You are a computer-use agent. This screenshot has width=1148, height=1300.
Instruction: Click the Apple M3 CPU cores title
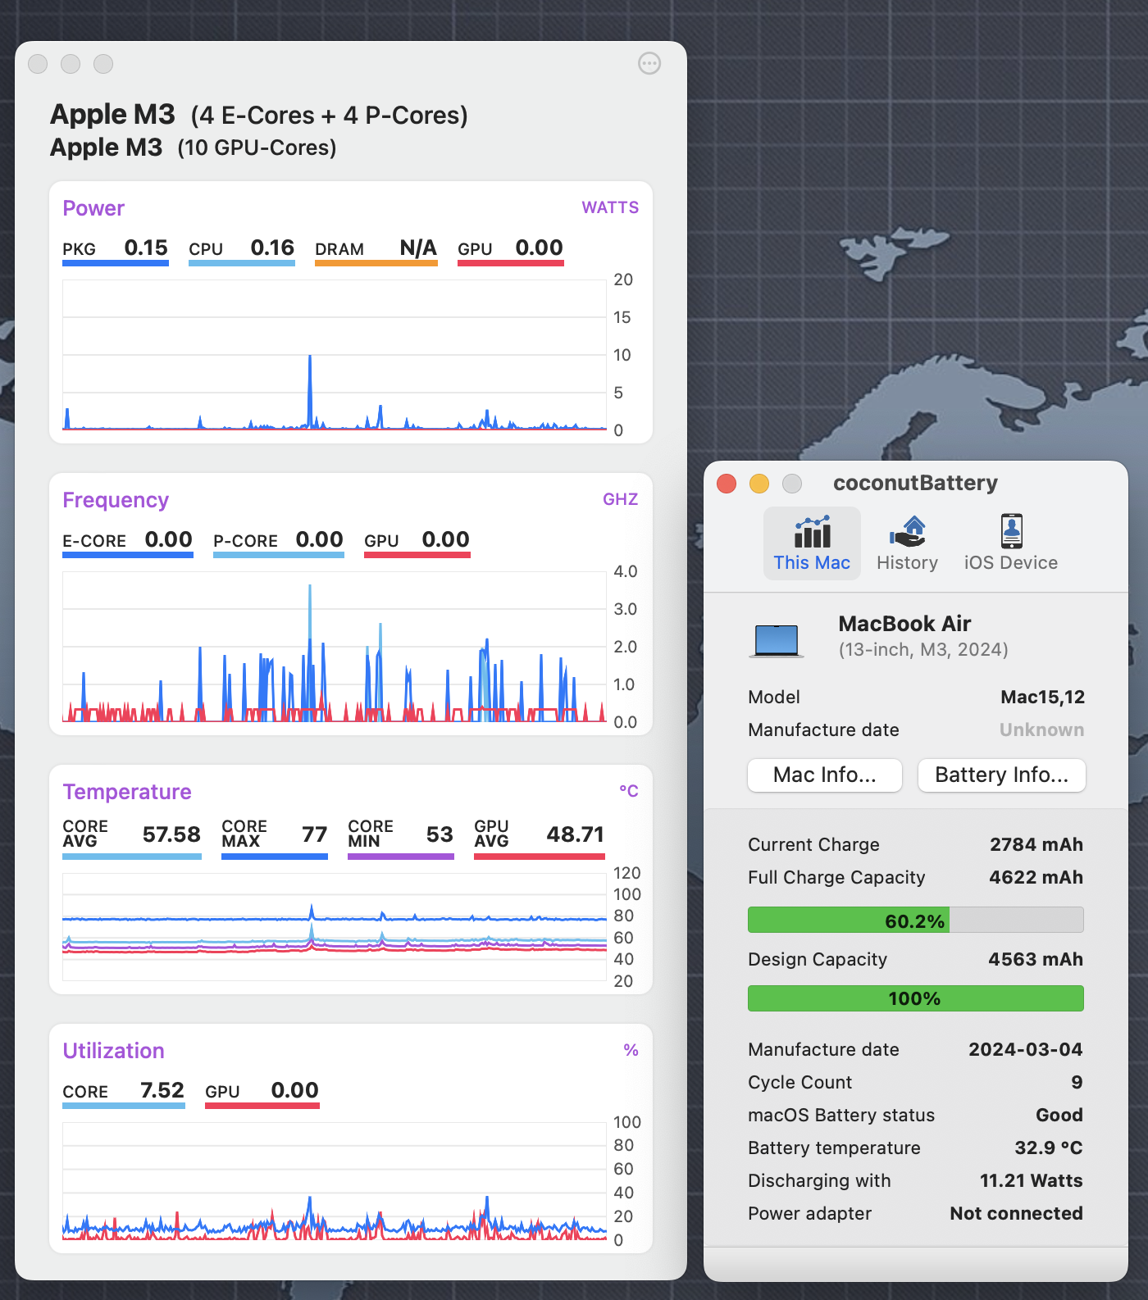[259, 115]
